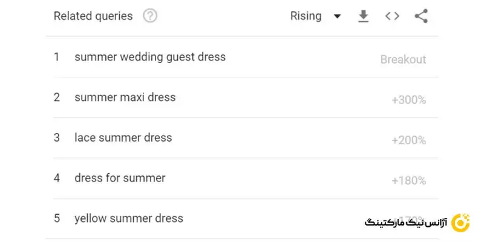Click the help question mark icon
Viewport: 484px width, 242px height.
pos(150,16)
